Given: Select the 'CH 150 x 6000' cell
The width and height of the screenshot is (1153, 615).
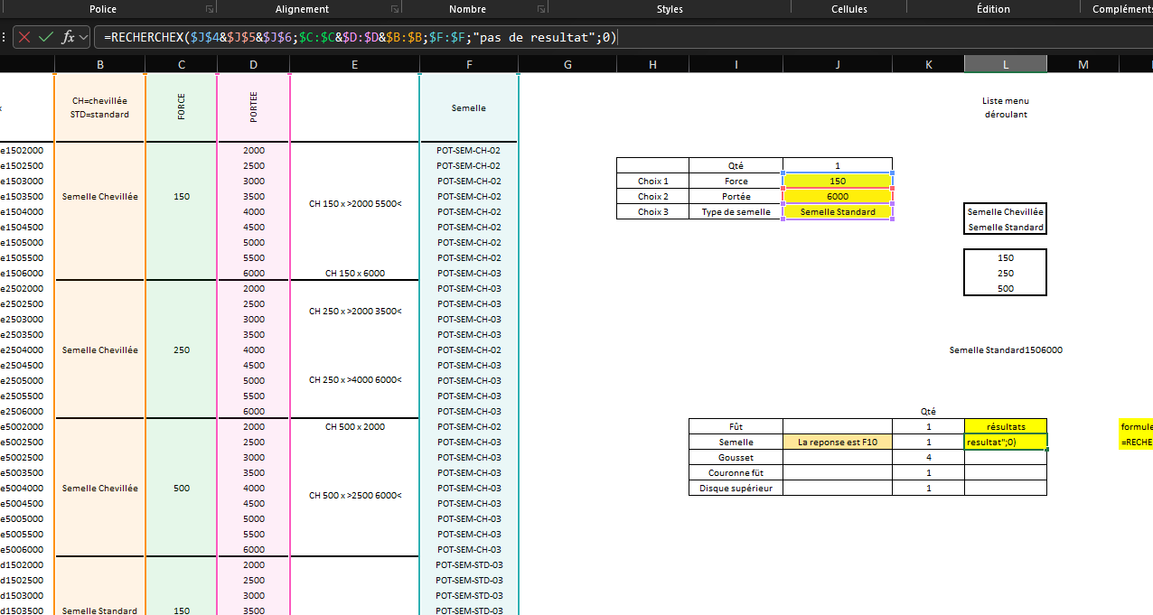Looking at the screenshot, I should click(354, 273).
